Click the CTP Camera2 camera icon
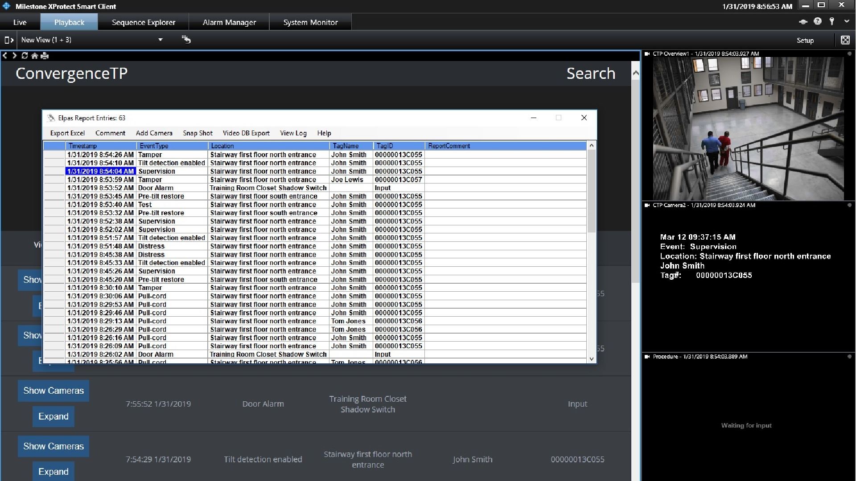The image size is (856, 481). [x=647, y=205]
